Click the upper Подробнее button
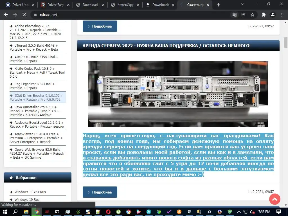This screenshot has height=216, width=288. [x=100, y=26]
